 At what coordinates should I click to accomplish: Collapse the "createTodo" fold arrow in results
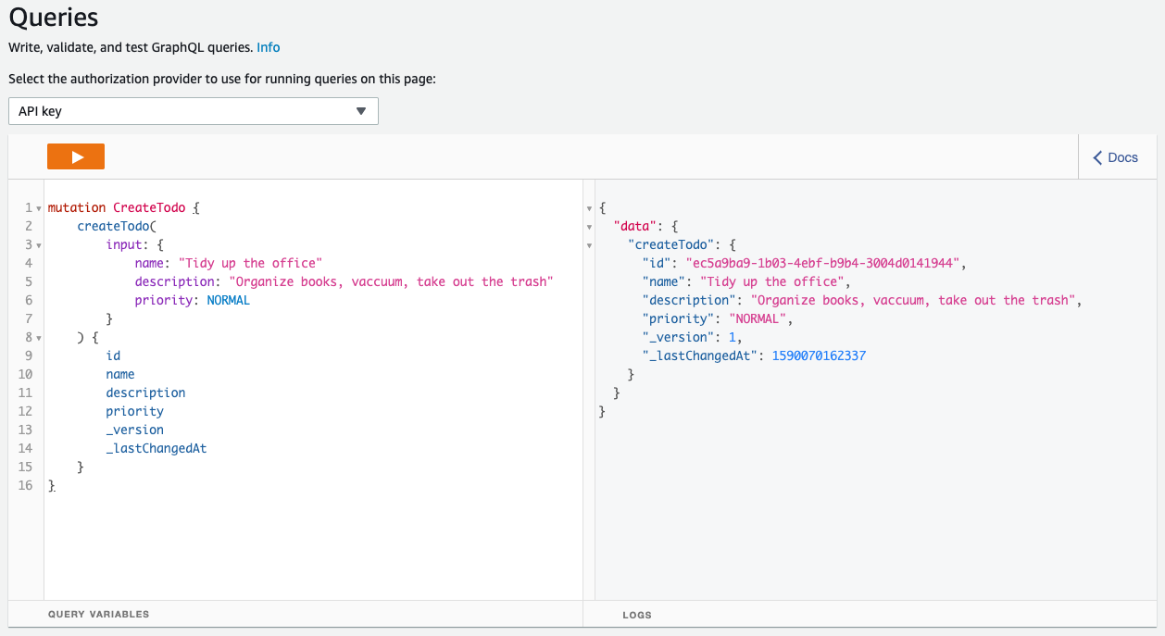[x=590, y=245]
